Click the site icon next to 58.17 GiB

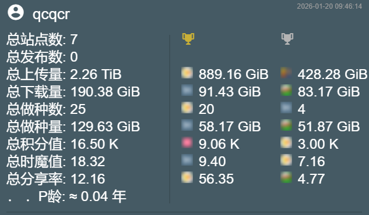(187, 125)
